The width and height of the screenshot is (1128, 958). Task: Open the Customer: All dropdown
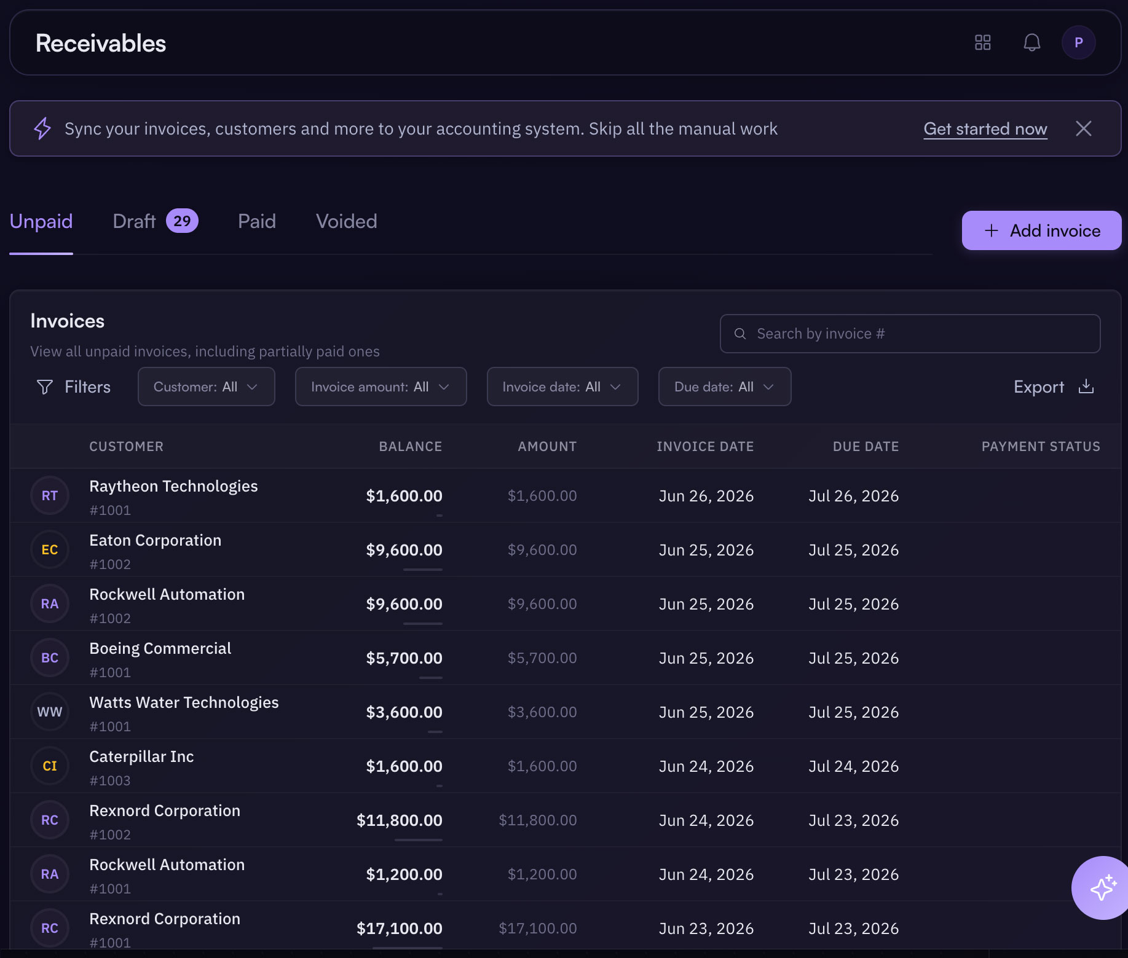point(207,387)
